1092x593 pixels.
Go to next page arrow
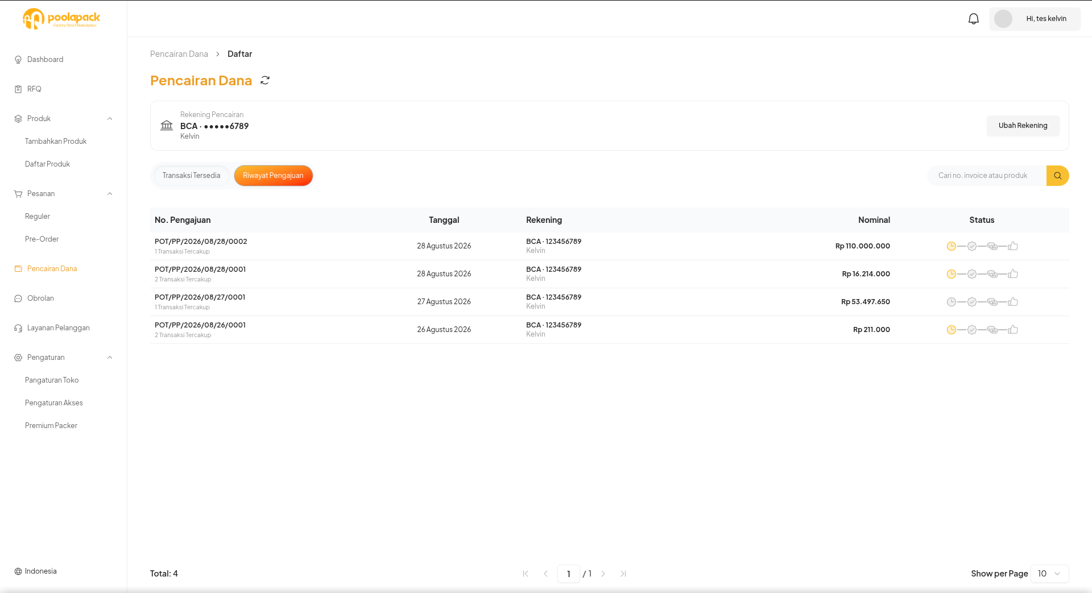coord(603,574)
